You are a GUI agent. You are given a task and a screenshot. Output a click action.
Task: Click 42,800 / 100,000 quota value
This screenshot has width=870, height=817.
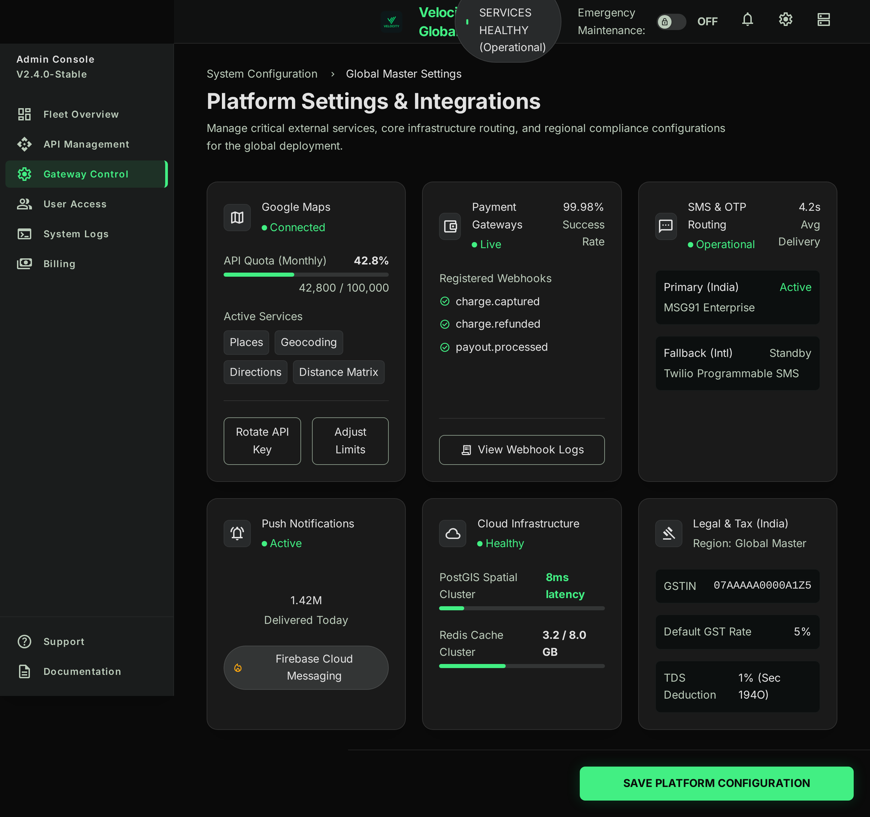click(x=344, y=288)
